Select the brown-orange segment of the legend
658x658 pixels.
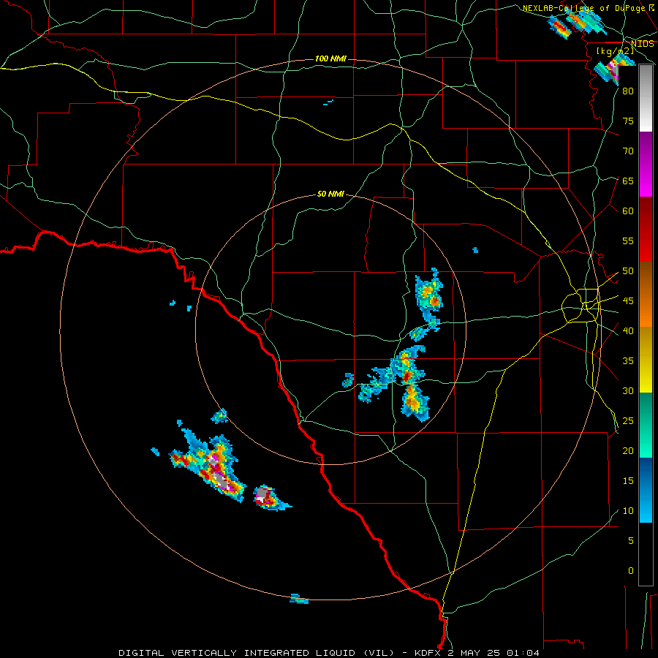point(646,295)
